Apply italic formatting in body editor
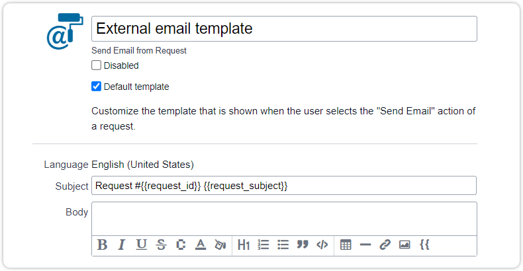Image resolution: width=523 pixels, height=271 pixels. click(122, 245)
